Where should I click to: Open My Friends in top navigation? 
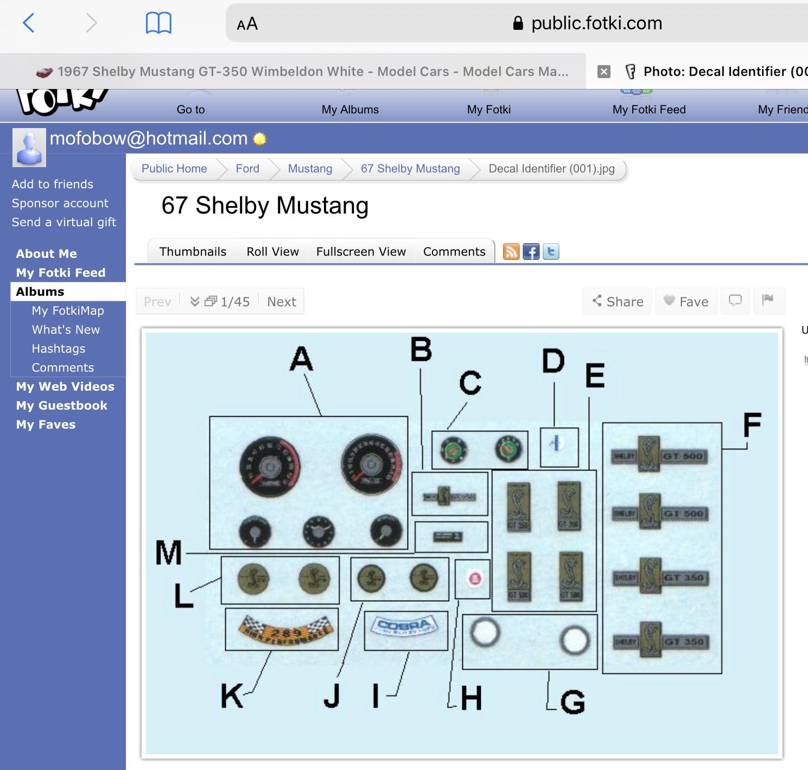point(782,109)
